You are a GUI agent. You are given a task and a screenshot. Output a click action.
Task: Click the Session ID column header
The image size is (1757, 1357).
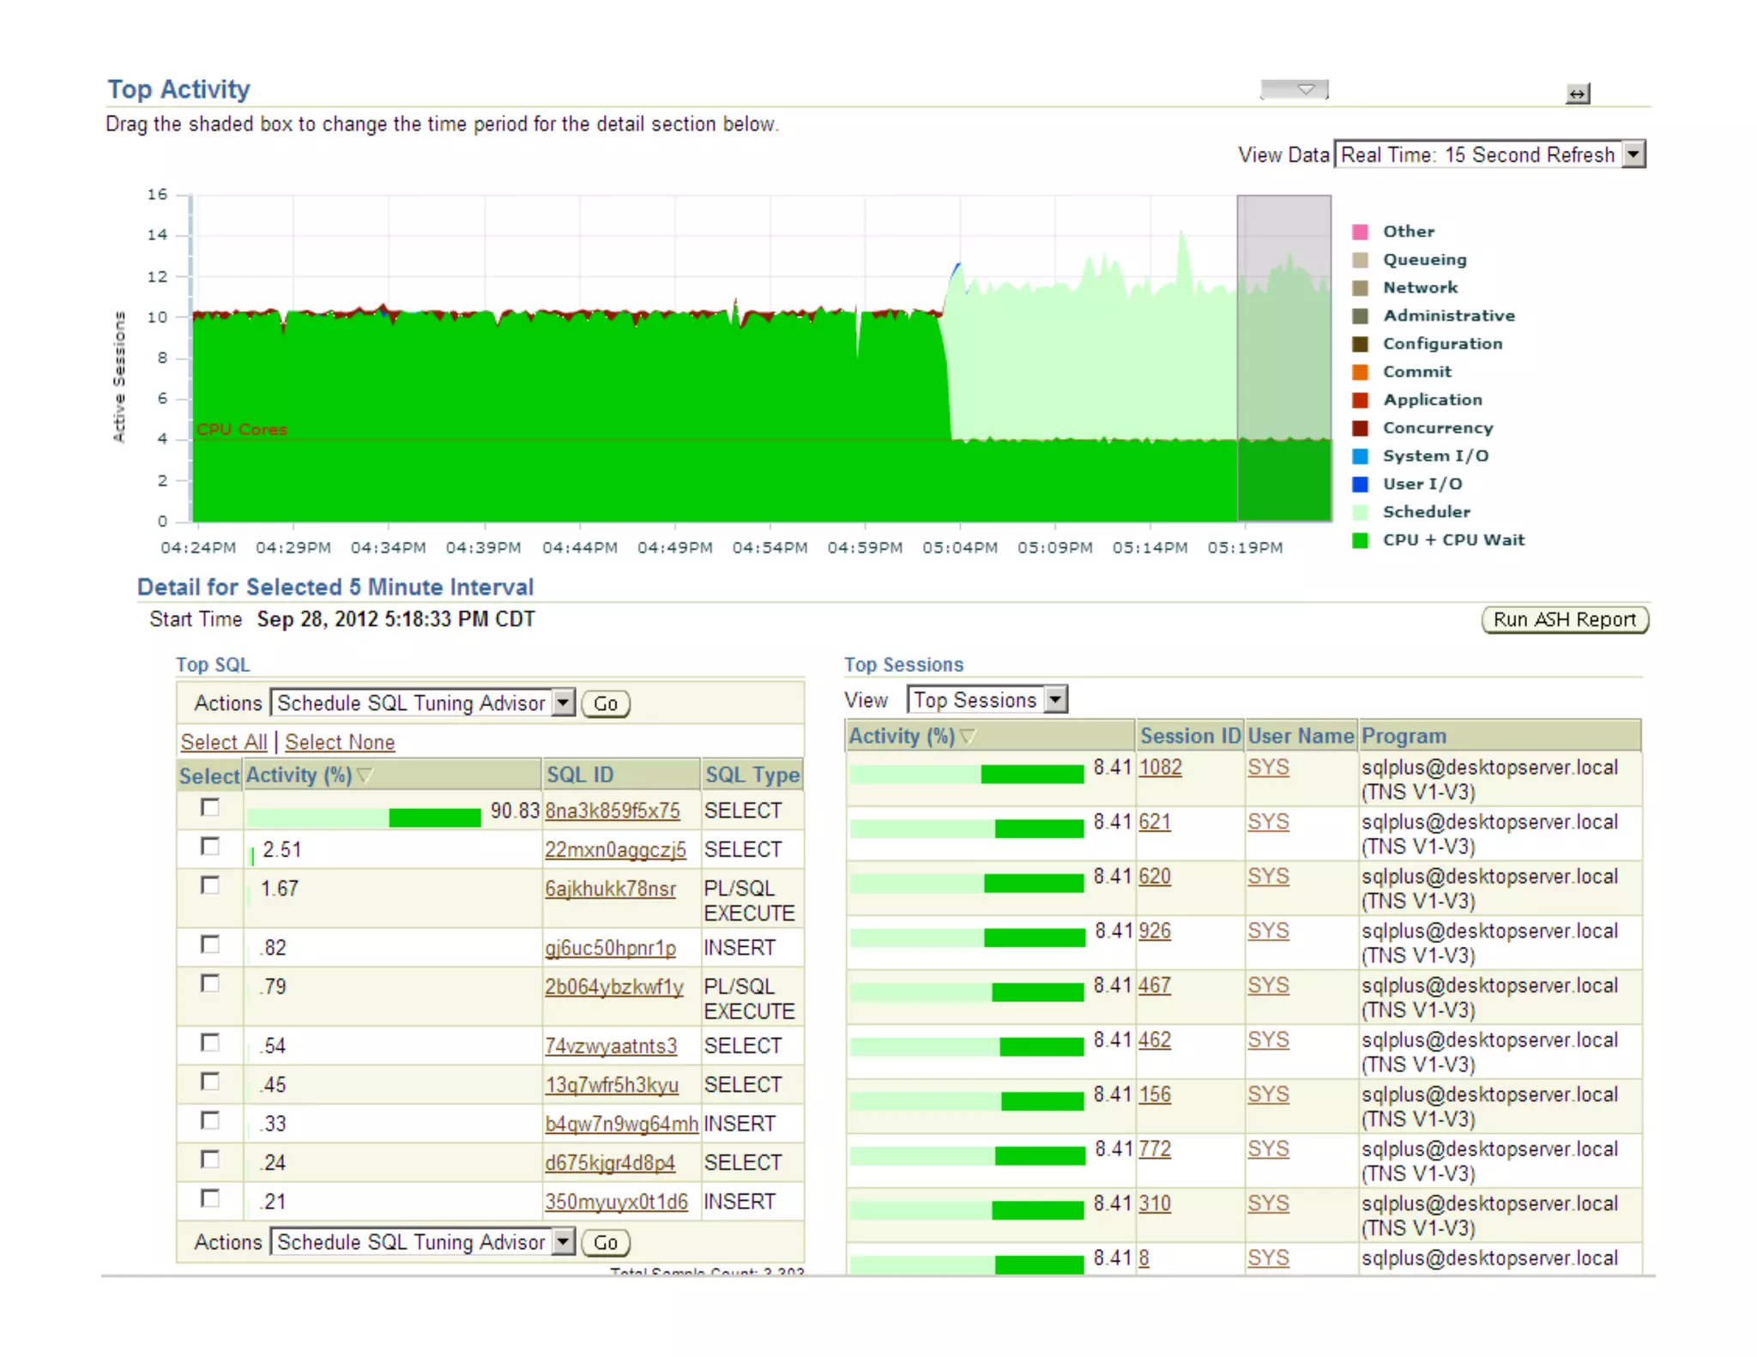point(1189,736)
